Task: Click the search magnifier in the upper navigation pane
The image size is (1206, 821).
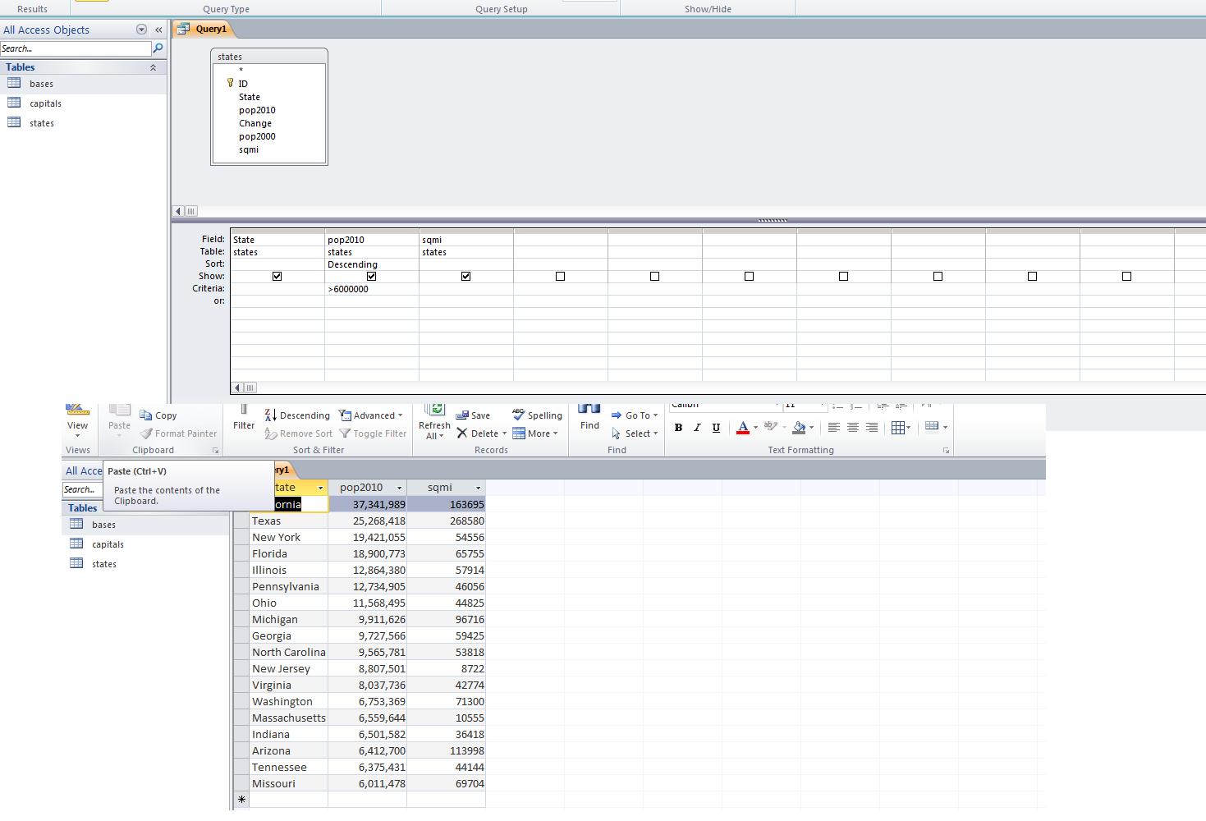Action: 158,48
